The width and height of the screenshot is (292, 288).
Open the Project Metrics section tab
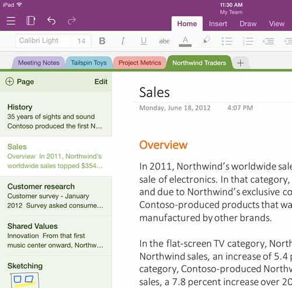(x=140, y=63)
